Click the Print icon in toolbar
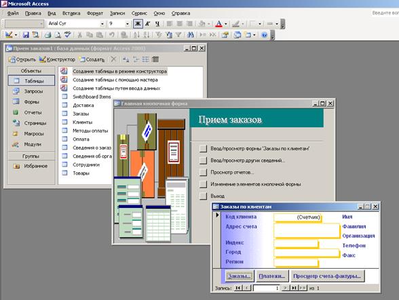 [47, 35]
